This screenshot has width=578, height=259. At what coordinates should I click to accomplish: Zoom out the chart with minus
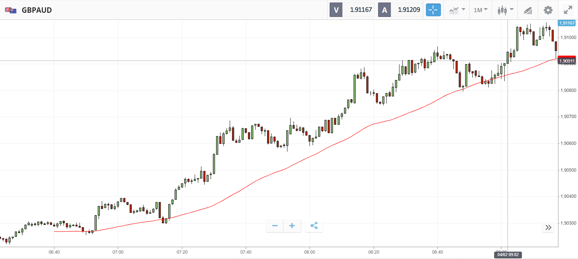(275, 226)
